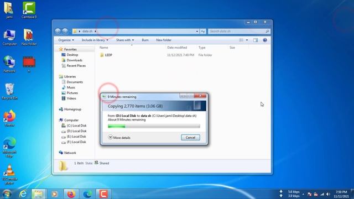Open Network desktop icon
Viewport: 354px width, 199px height.
(x=9, y=64)
